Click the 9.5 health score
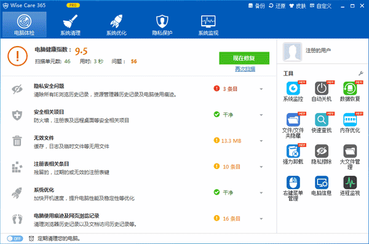The width and height of the screenshot is (369, 244). [81, 51]
